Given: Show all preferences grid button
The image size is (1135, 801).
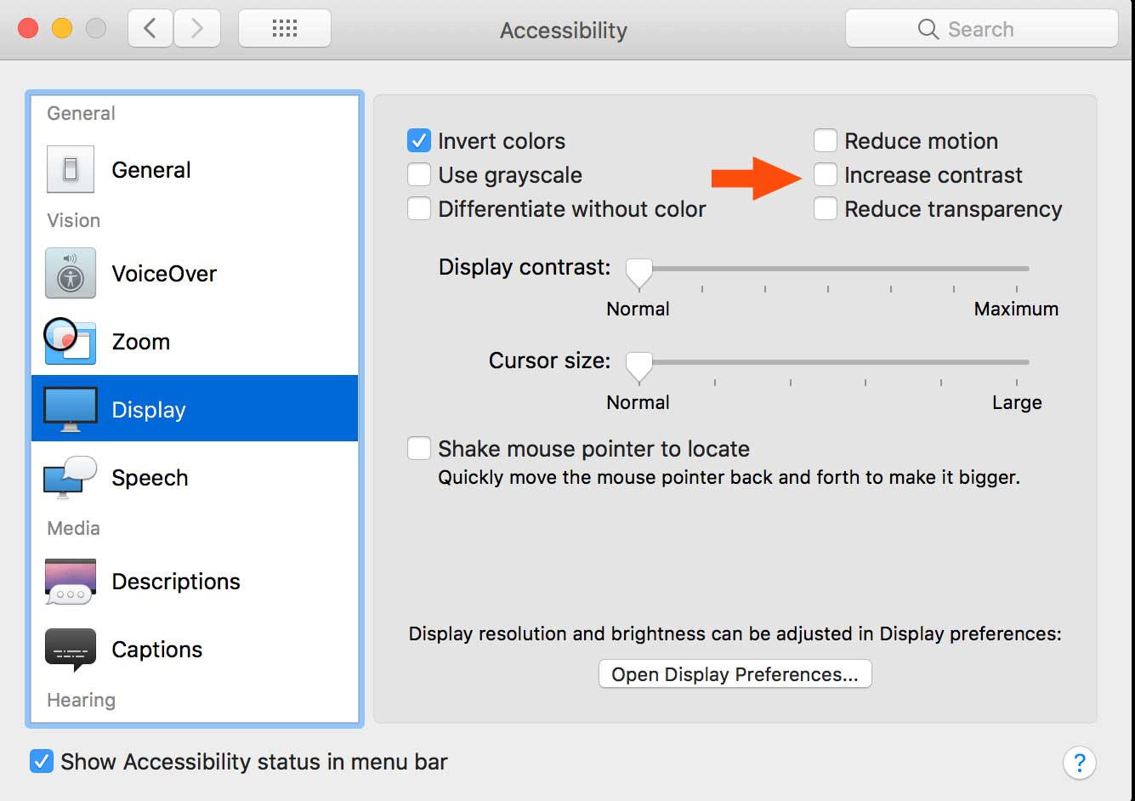Looking at the screenshot, I should pyautogui.click(x=285, y=29).
